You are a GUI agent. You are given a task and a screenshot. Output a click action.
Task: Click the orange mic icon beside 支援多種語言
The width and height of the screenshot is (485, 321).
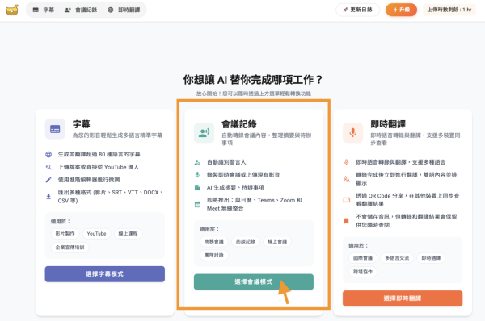(347, 162)
